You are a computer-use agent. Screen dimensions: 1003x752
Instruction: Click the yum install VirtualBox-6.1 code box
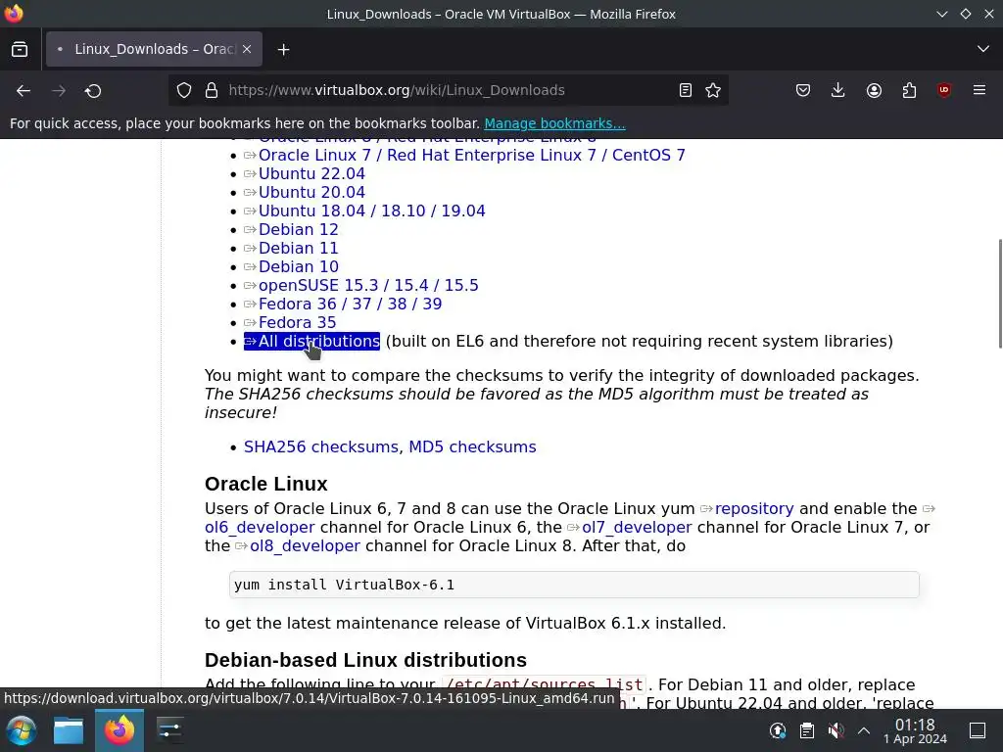click(x=574, y=585)
